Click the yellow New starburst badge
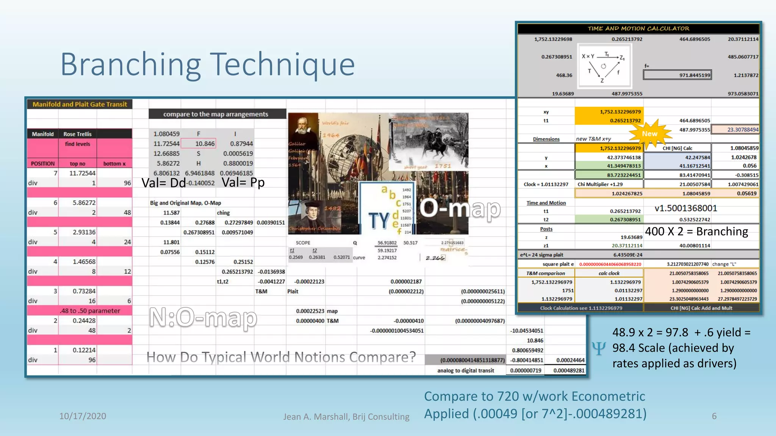The width and height of the screenshot is (776, 436). (x=649, y=134)
